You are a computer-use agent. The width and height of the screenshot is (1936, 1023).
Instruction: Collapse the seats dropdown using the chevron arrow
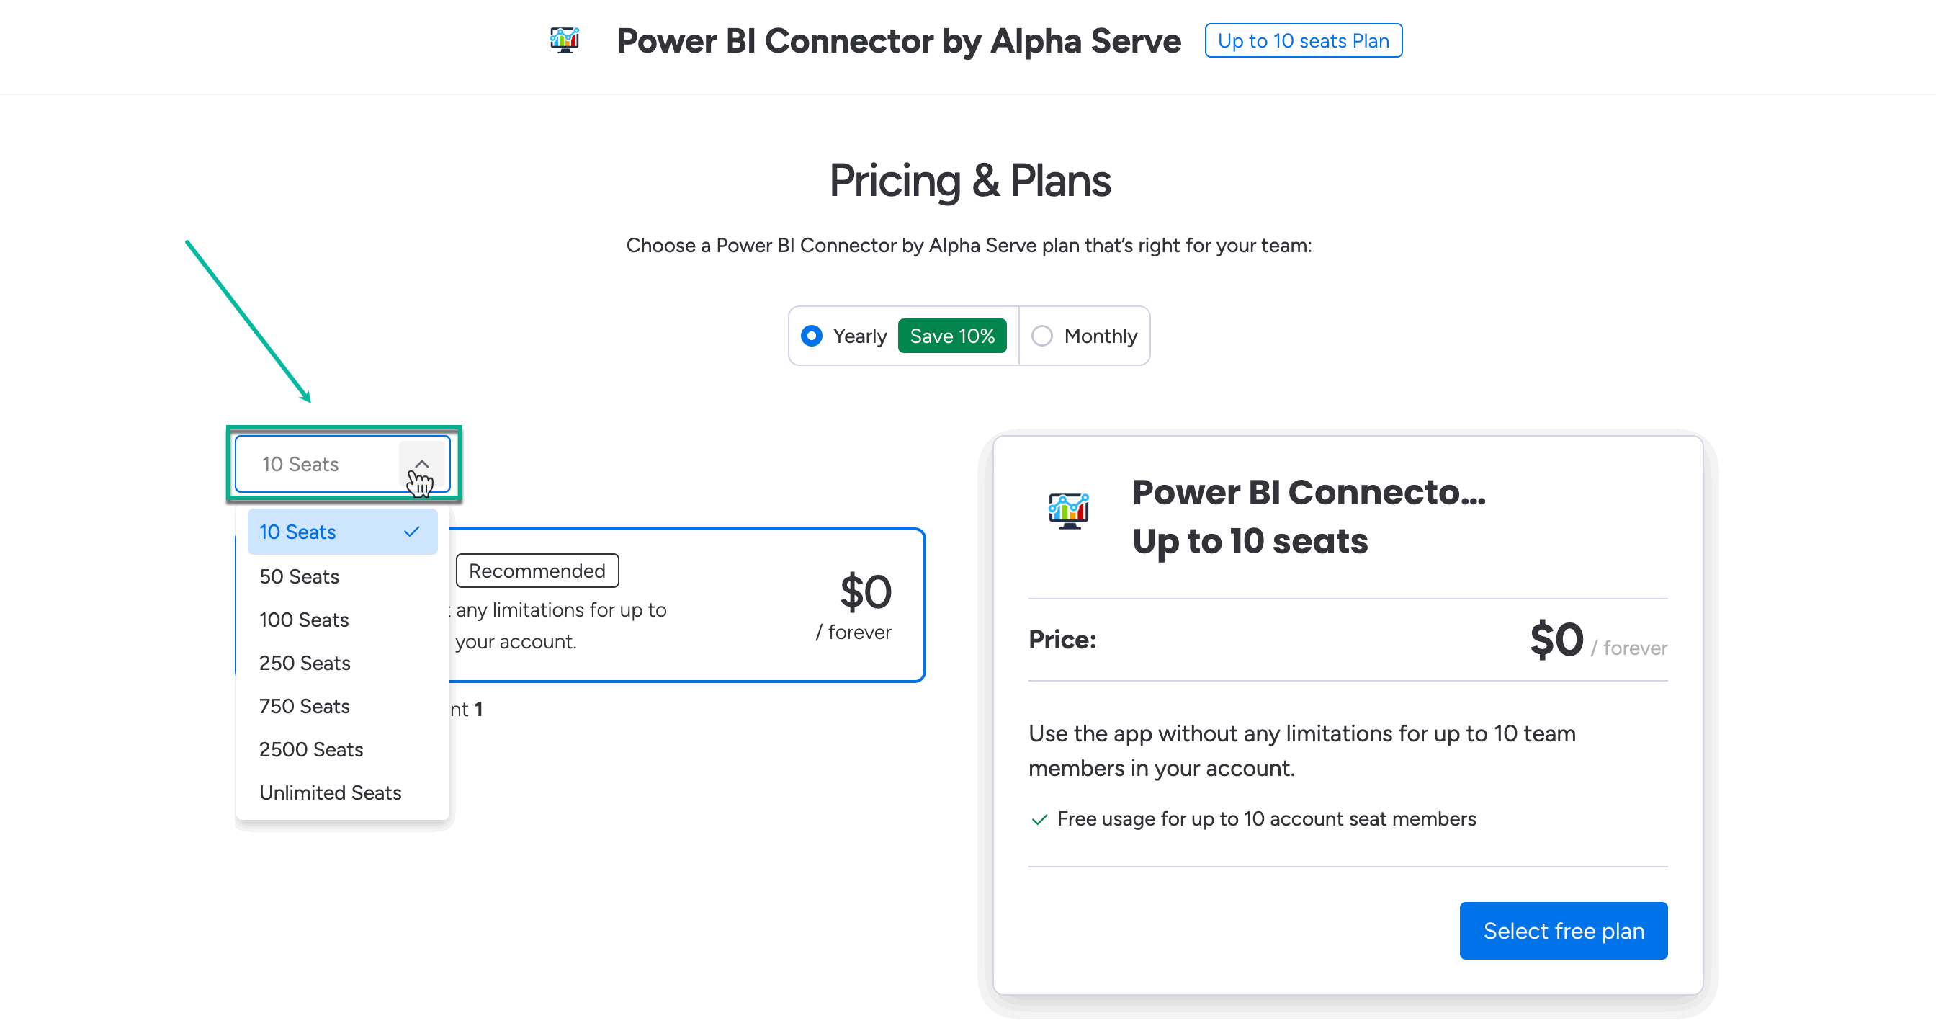421,464
